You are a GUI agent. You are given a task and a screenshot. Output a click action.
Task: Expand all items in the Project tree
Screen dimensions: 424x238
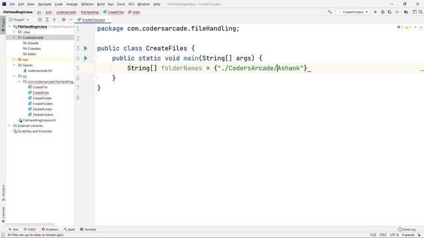point(47,20)
